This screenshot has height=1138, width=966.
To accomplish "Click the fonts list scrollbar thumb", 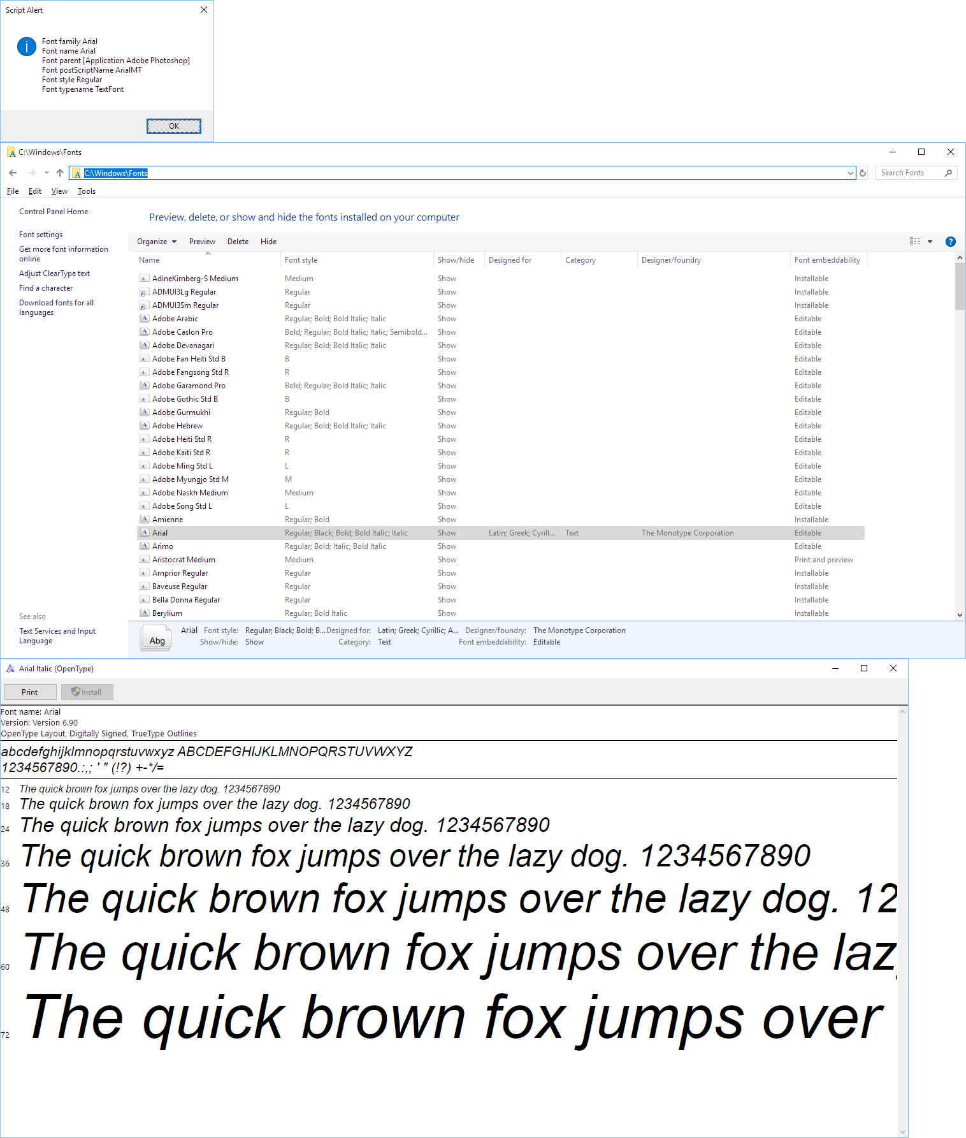I will coord(960,286).
